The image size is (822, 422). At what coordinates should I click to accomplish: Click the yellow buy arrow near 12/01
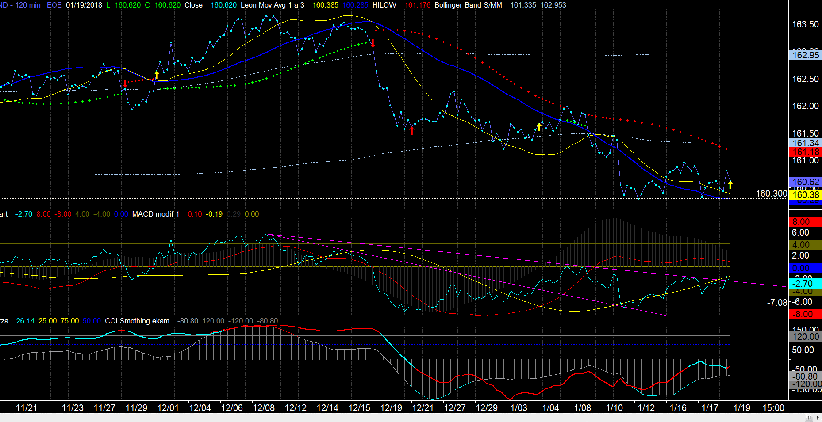(157, 75)
